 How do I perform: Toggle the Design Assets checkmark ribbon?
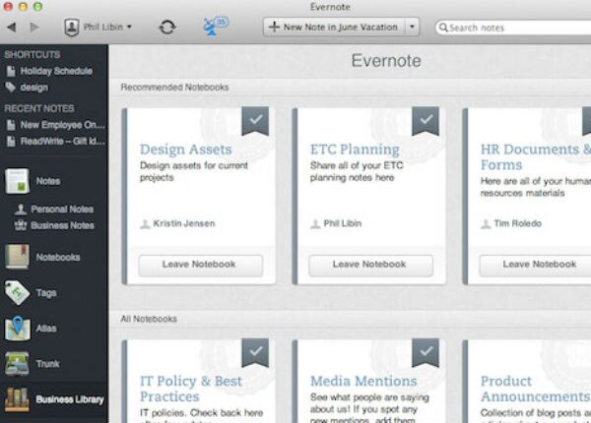pyautogui.click(x=255, y=121)
